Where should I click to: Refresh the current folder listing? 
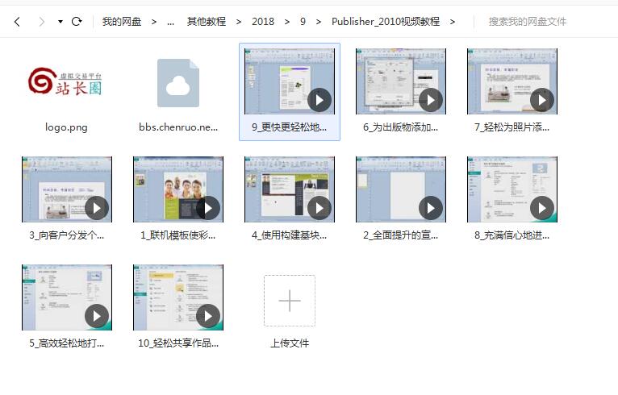tap(77, 21)
